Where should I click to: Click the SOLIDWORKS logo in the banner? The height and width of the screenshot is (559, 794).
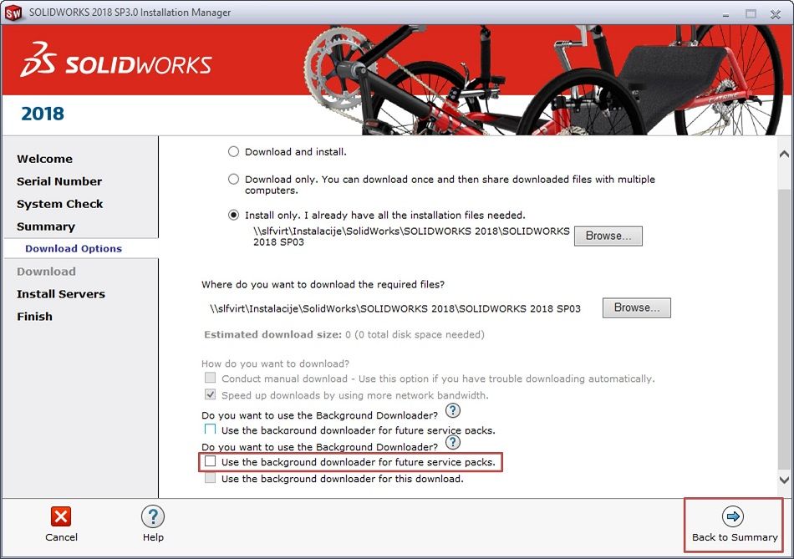point(116,59)
